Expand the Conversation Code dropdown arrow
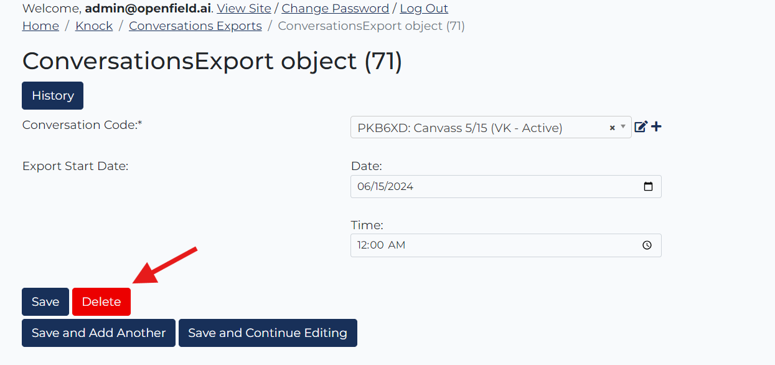The image size is (775, 365). point(624,127)
